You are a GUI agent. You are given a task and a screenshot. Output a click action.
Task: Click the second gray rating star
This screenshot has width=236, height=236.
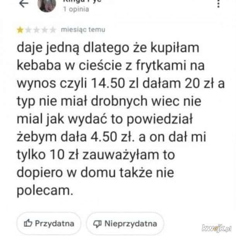28,30
